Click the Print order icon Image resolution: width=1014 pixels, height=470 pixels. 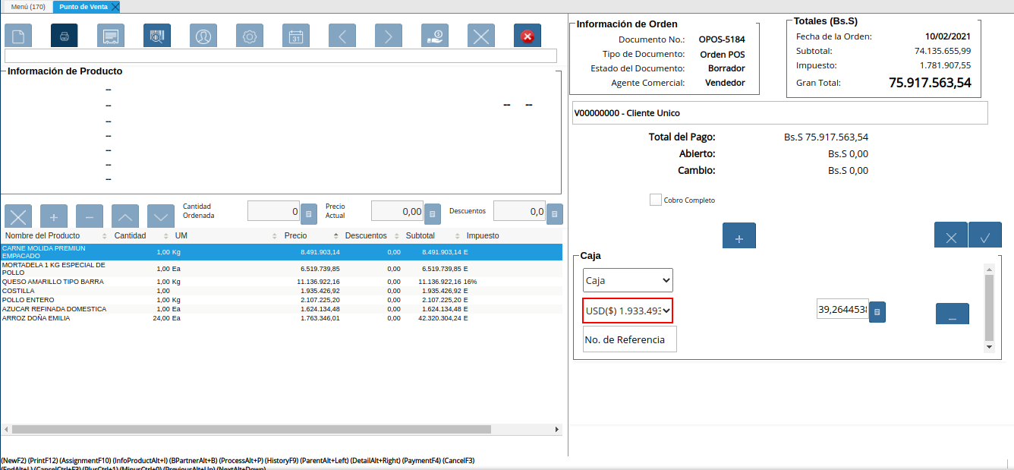tap(65, 36)
